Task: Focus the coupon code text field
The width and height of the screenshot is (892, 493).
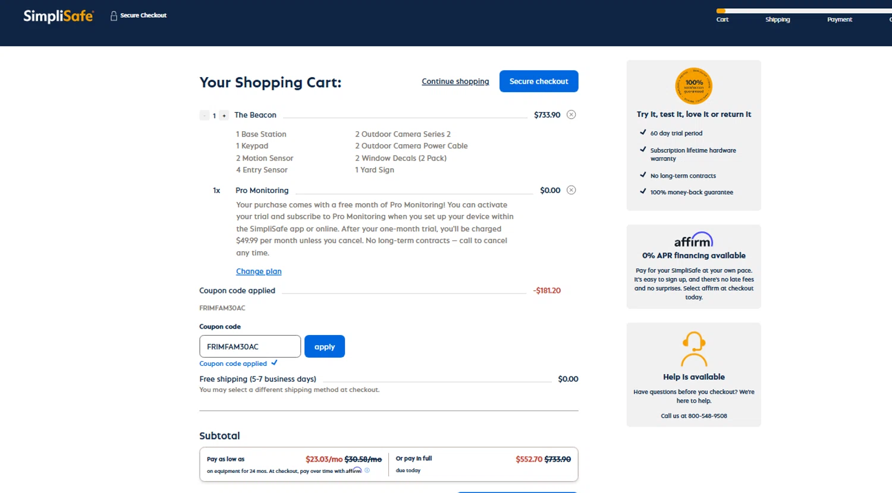Action: click(x=250, y=347)
